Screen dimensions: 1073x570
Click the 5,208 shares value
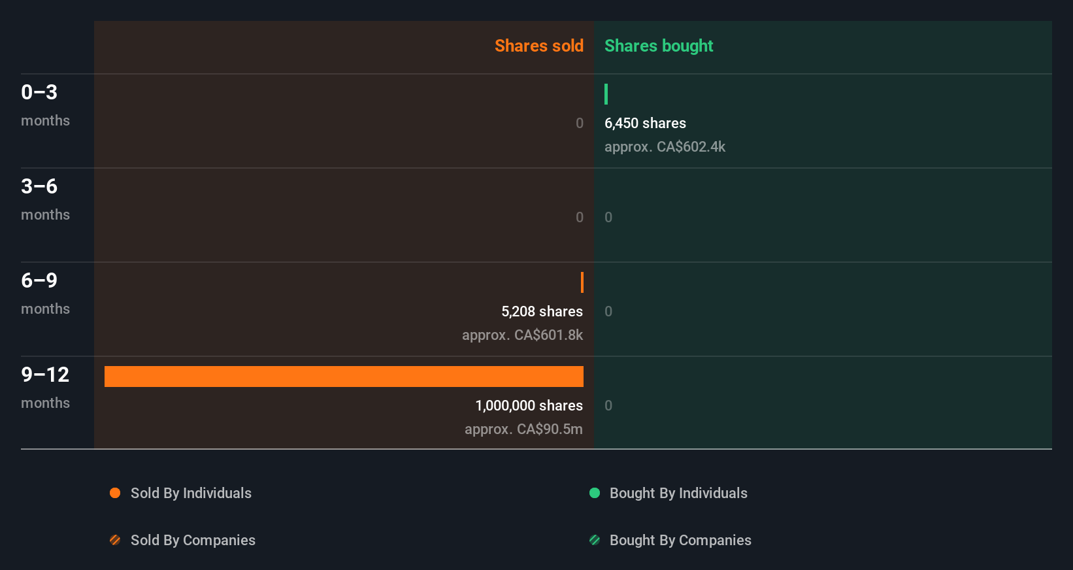pyautogui.click(x=542, y=311)
